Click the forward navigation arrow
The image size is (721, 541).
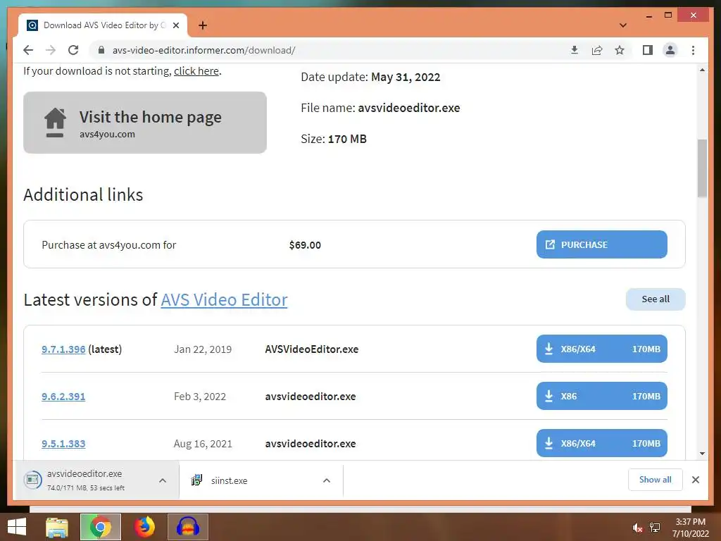click(51, 50)
